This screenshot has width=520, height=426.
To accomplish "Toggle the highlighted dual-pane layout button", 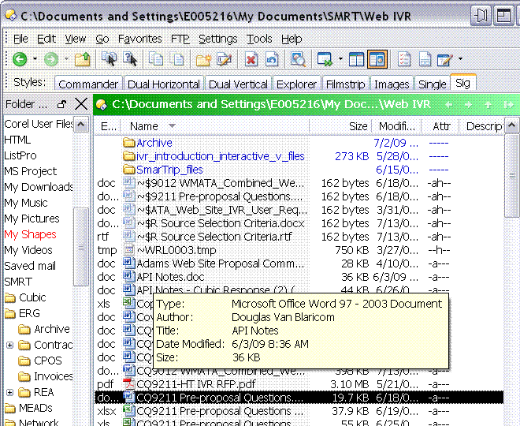I will pos(377,59).
